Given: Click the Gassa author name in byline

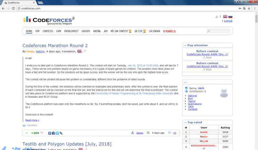Looking at the screenshot, I should (30, 51).
